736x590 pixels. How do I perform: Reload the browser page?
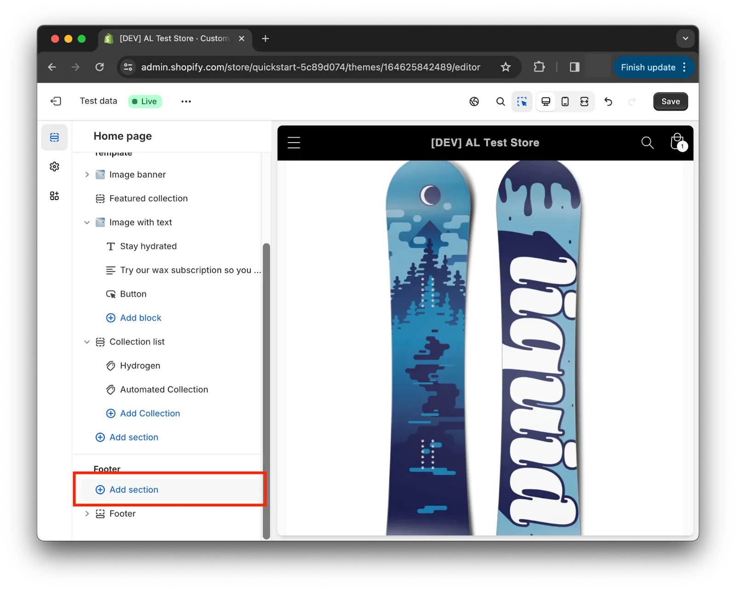(99, 67)
